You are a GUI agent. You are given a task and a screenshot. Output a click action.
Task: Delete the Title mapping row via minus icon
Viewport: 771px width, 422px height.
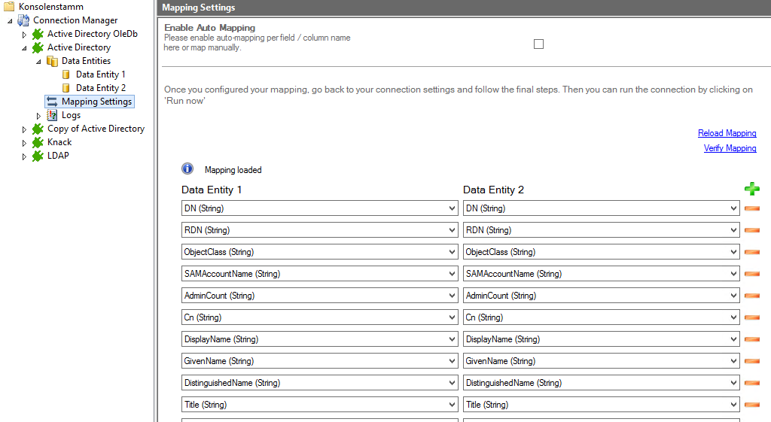751,405
